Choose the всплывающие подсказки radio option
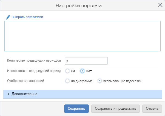Screen dimensions: 165x116 pos(100,81)
